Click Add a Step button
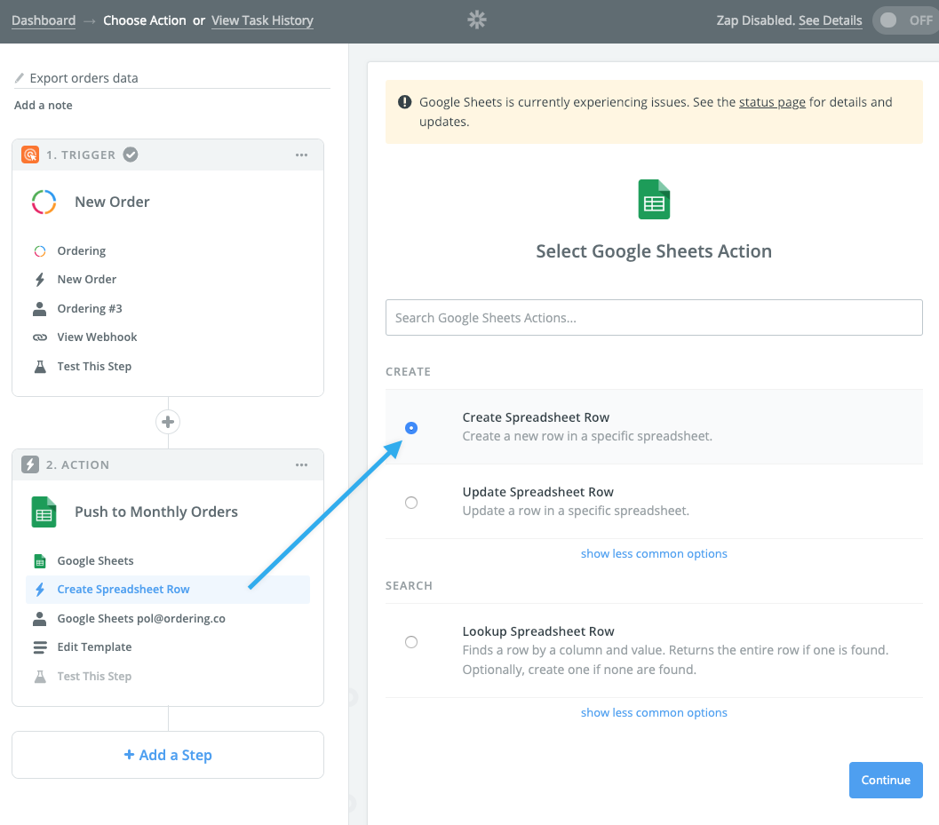Viewport: 939px width, 825px height. point(168,755)
